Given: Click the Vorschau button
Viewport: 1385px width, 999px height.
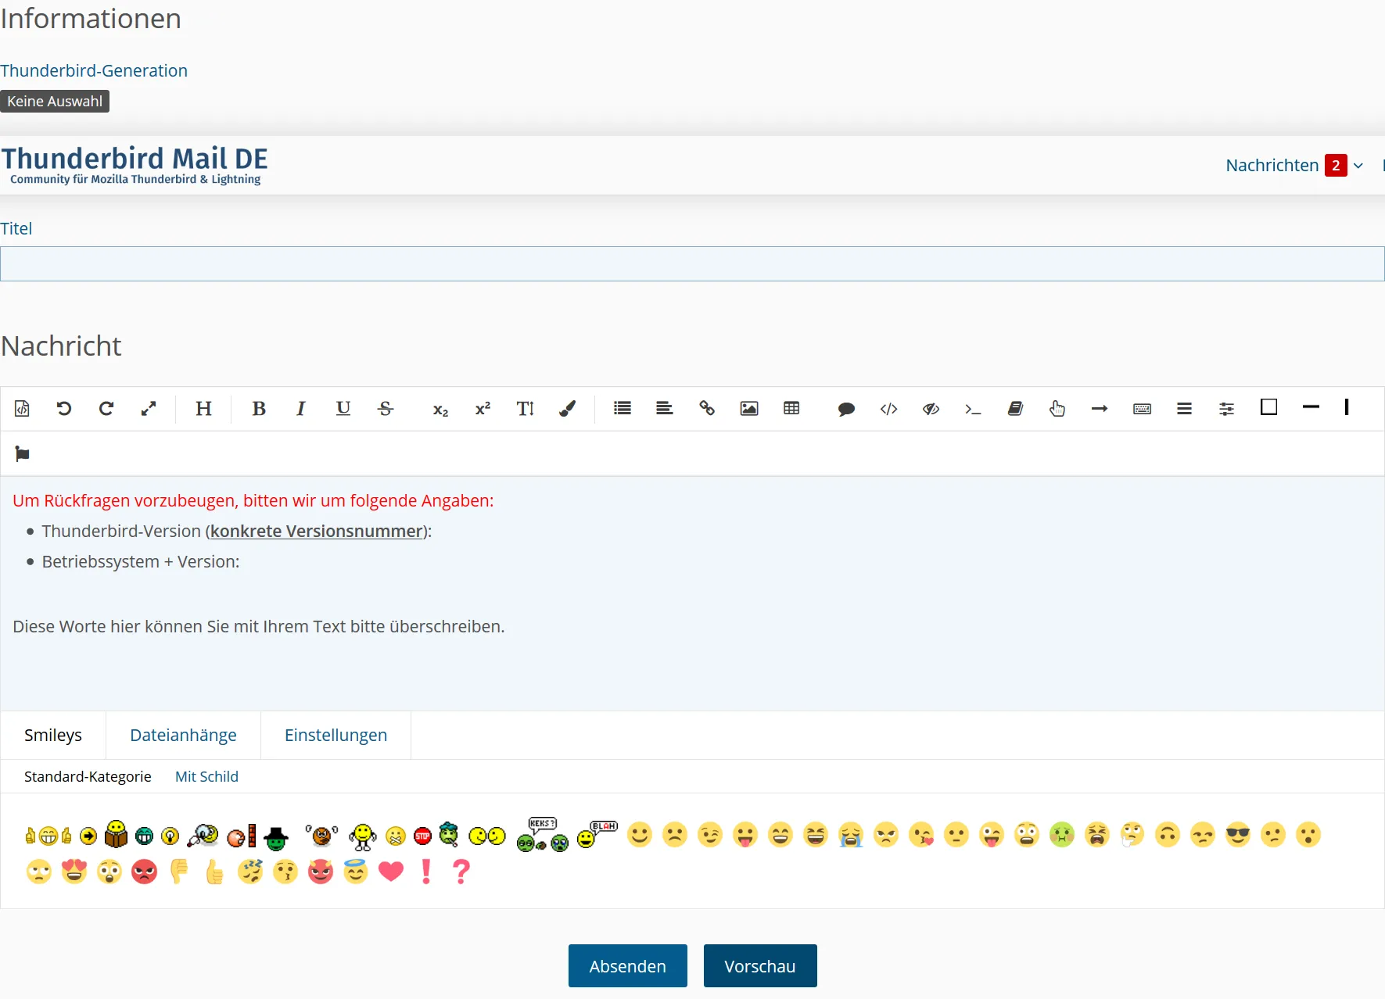Looking at the screenshot, I should tap(760, 966).
